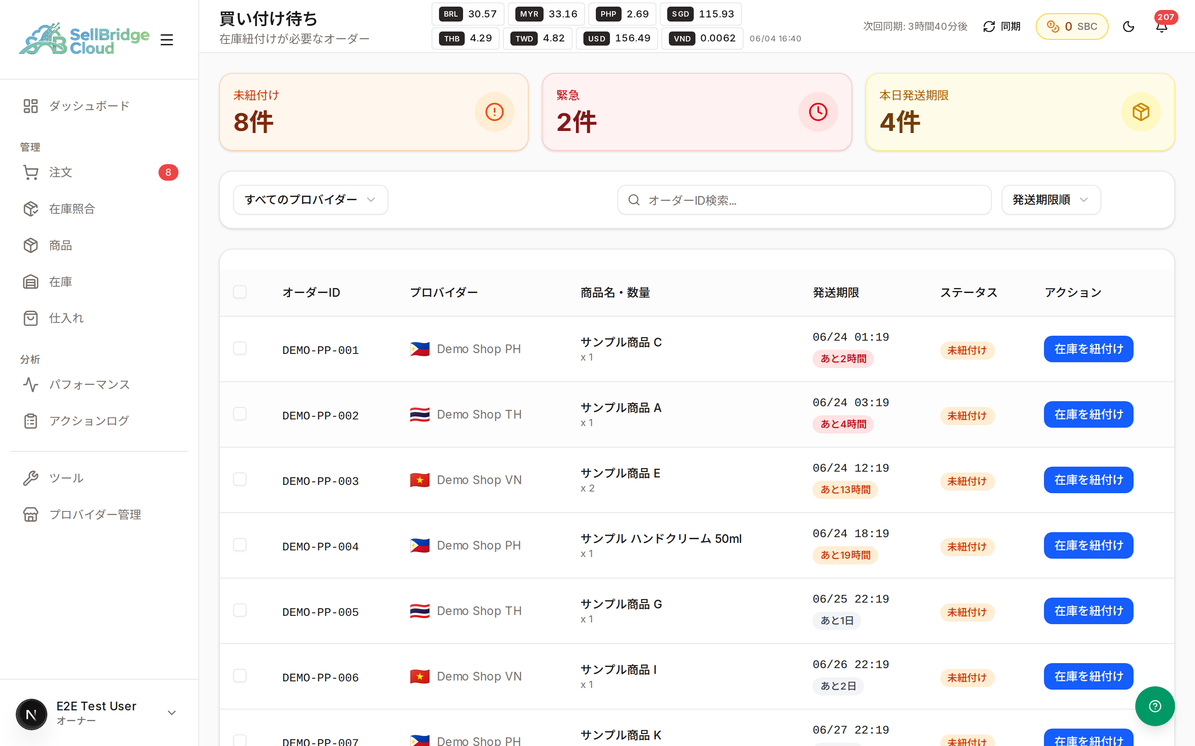
Task: Toggle the select-all checkbox in table header
Action: 240,292
